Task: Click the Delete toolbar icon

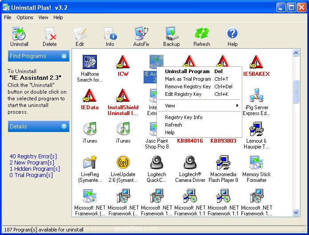Action: [x=50, y=34]
